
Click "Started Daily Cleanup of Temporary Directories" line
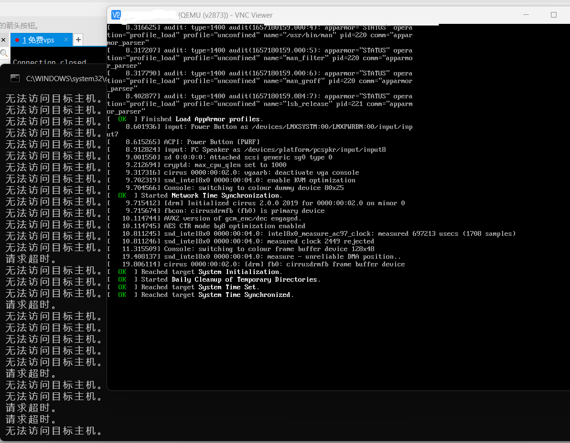click(x=230, y=280)
